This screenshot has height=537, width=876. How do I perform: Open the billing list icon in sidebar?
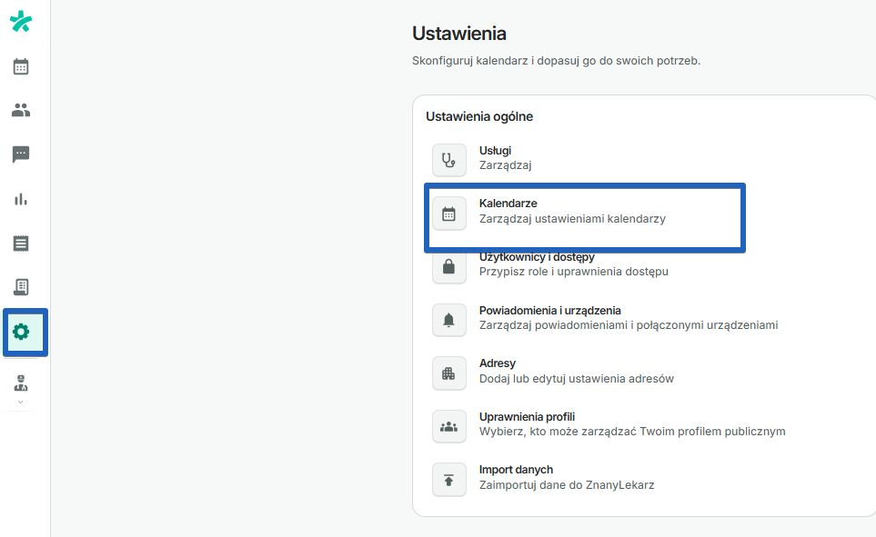(x=20, y=244)
